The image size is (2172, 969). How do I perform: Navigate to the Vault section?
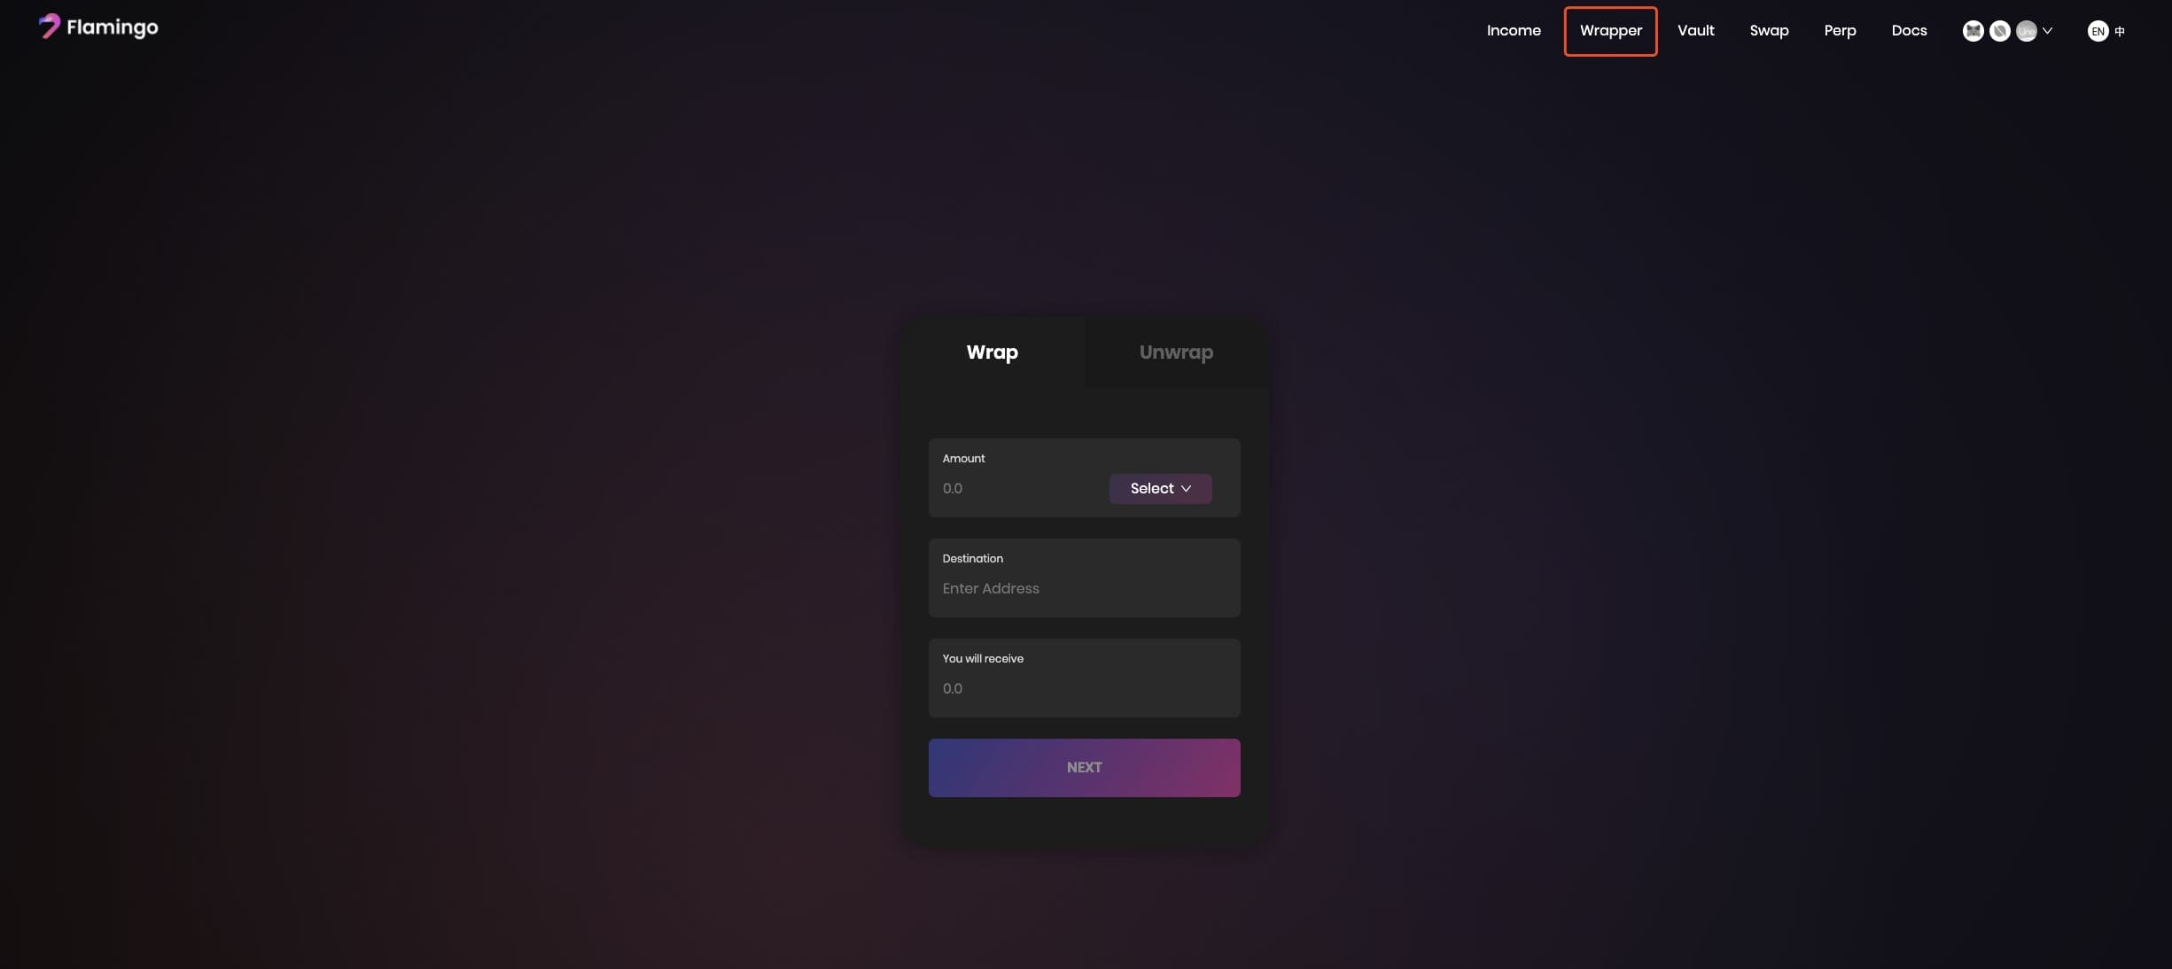point(1697,30)
